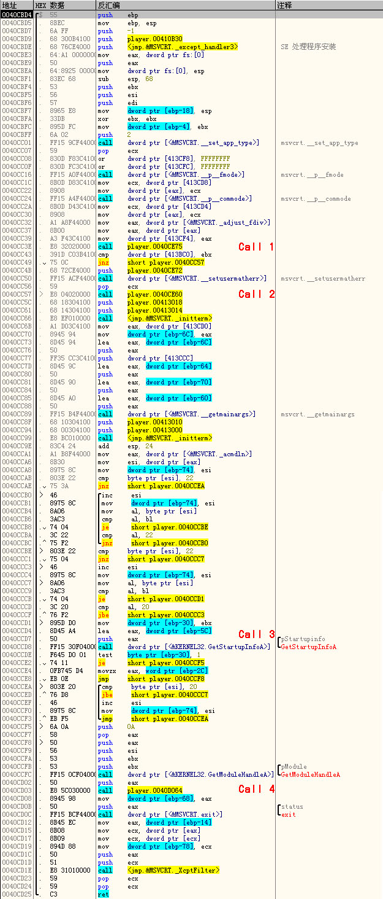Select 'je short player.0040CCF5' instruction

coord(151,663)
